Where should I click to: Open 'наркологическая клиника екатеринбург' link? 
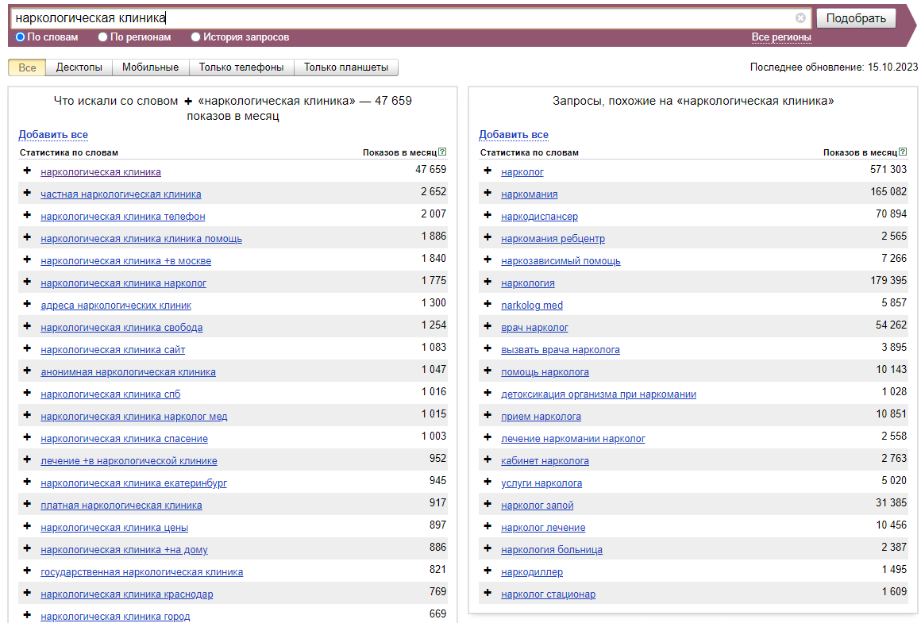click(134, 483)
